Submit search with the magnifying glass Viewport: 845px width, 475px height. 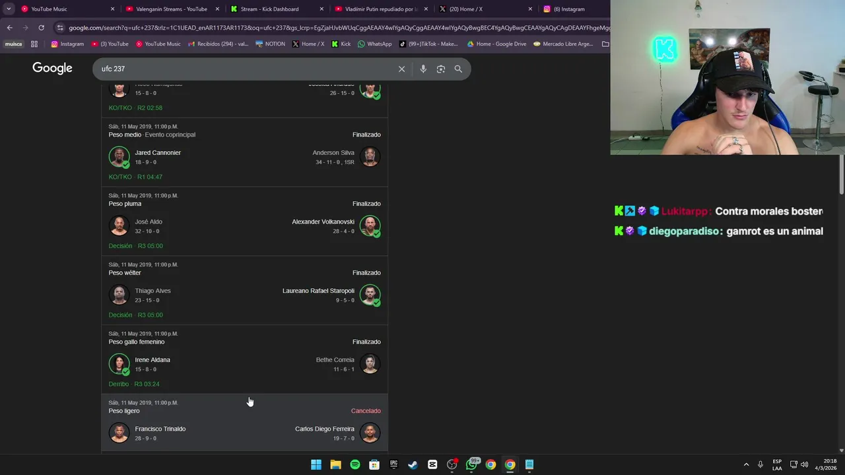(458, 69)
